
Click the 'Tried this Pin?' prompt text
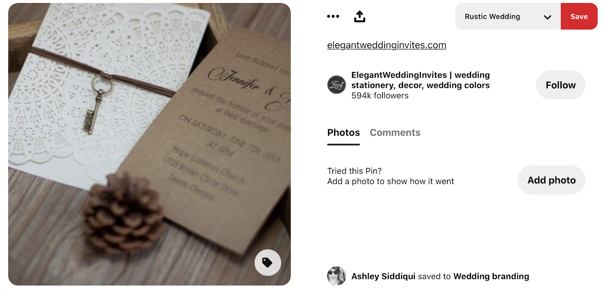click(354, 171)
